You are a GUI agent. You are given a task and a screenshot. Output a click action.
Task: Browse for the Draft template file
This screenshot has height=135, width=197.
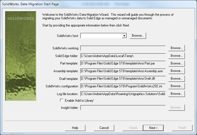pyautogui.click(x=176, y=79)
